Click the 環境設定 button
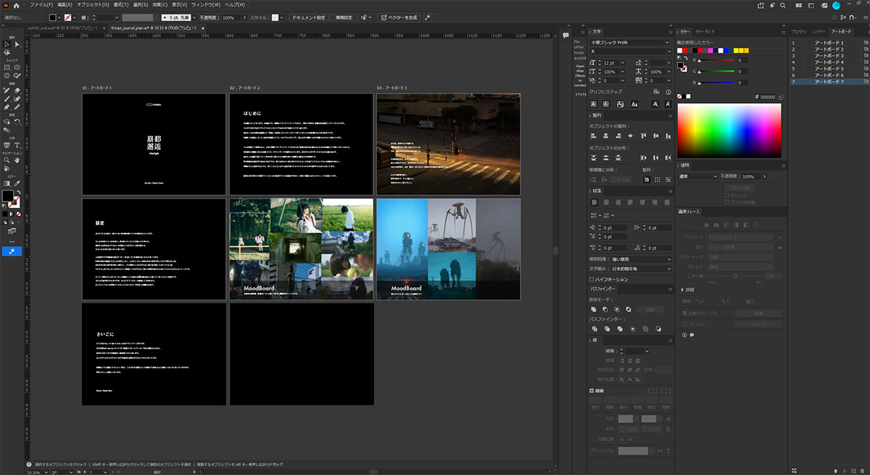 (344, 17)
